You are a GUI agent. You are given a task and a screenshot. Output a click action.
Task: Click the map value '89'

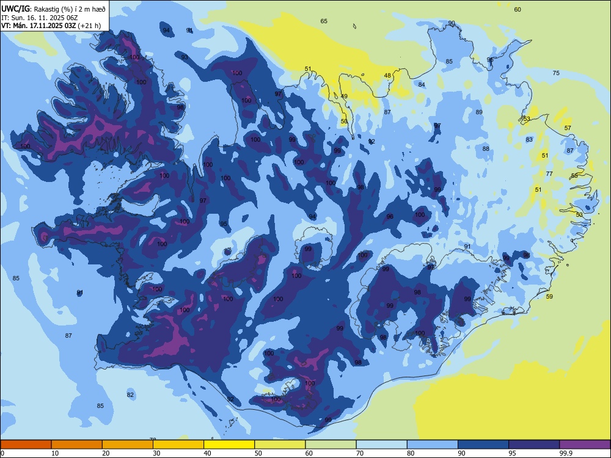(x=479, y=112)
